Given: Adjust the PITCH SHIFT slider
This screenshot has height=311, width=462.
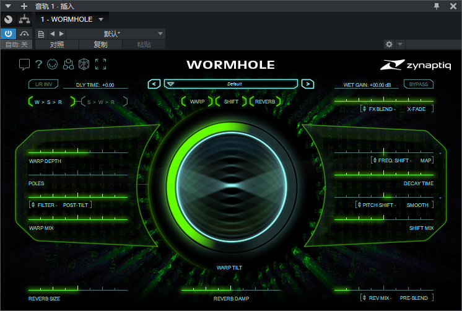Looking at the screenshot, I should tap(383, 196).
